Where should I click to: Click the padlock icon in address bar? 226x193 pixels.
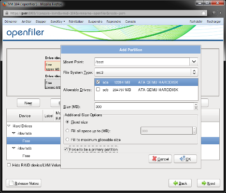[7, 13]
